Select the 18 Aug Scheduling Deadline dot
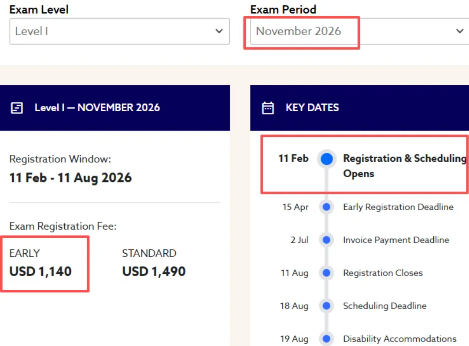The height and width of the screenshot is (346, 469). pos(326,306)
